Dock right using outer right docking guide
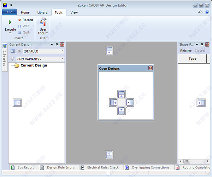Viewport: 212px width, 177px height. point(201,102)
